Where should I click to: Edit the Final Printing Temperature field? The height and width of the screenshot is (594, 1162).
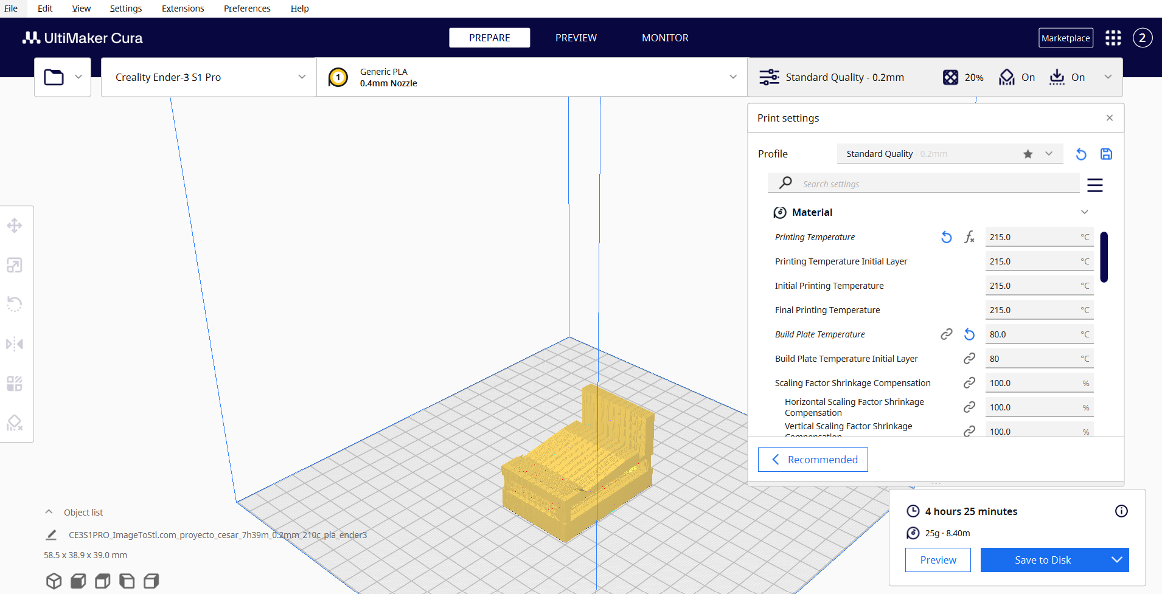[x=1039, y=310]
